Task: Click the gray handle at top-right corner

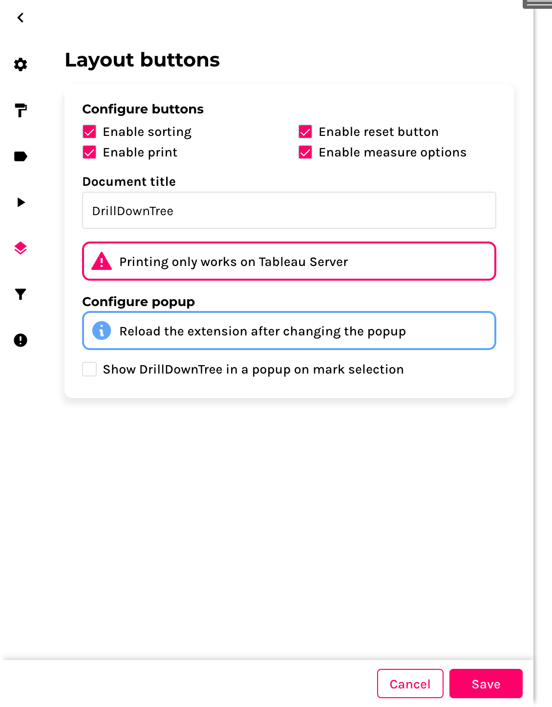Action: pos(538,4)
